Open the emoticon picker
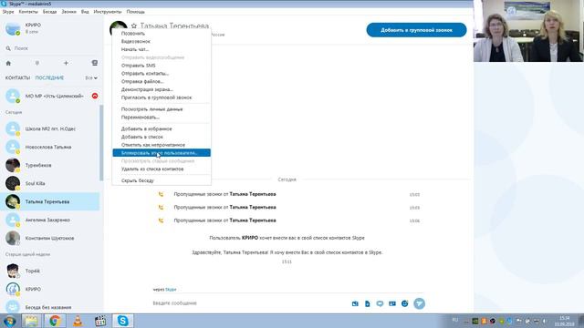The width and height of the screenshot is (584, 328). (x=405, y=303)
